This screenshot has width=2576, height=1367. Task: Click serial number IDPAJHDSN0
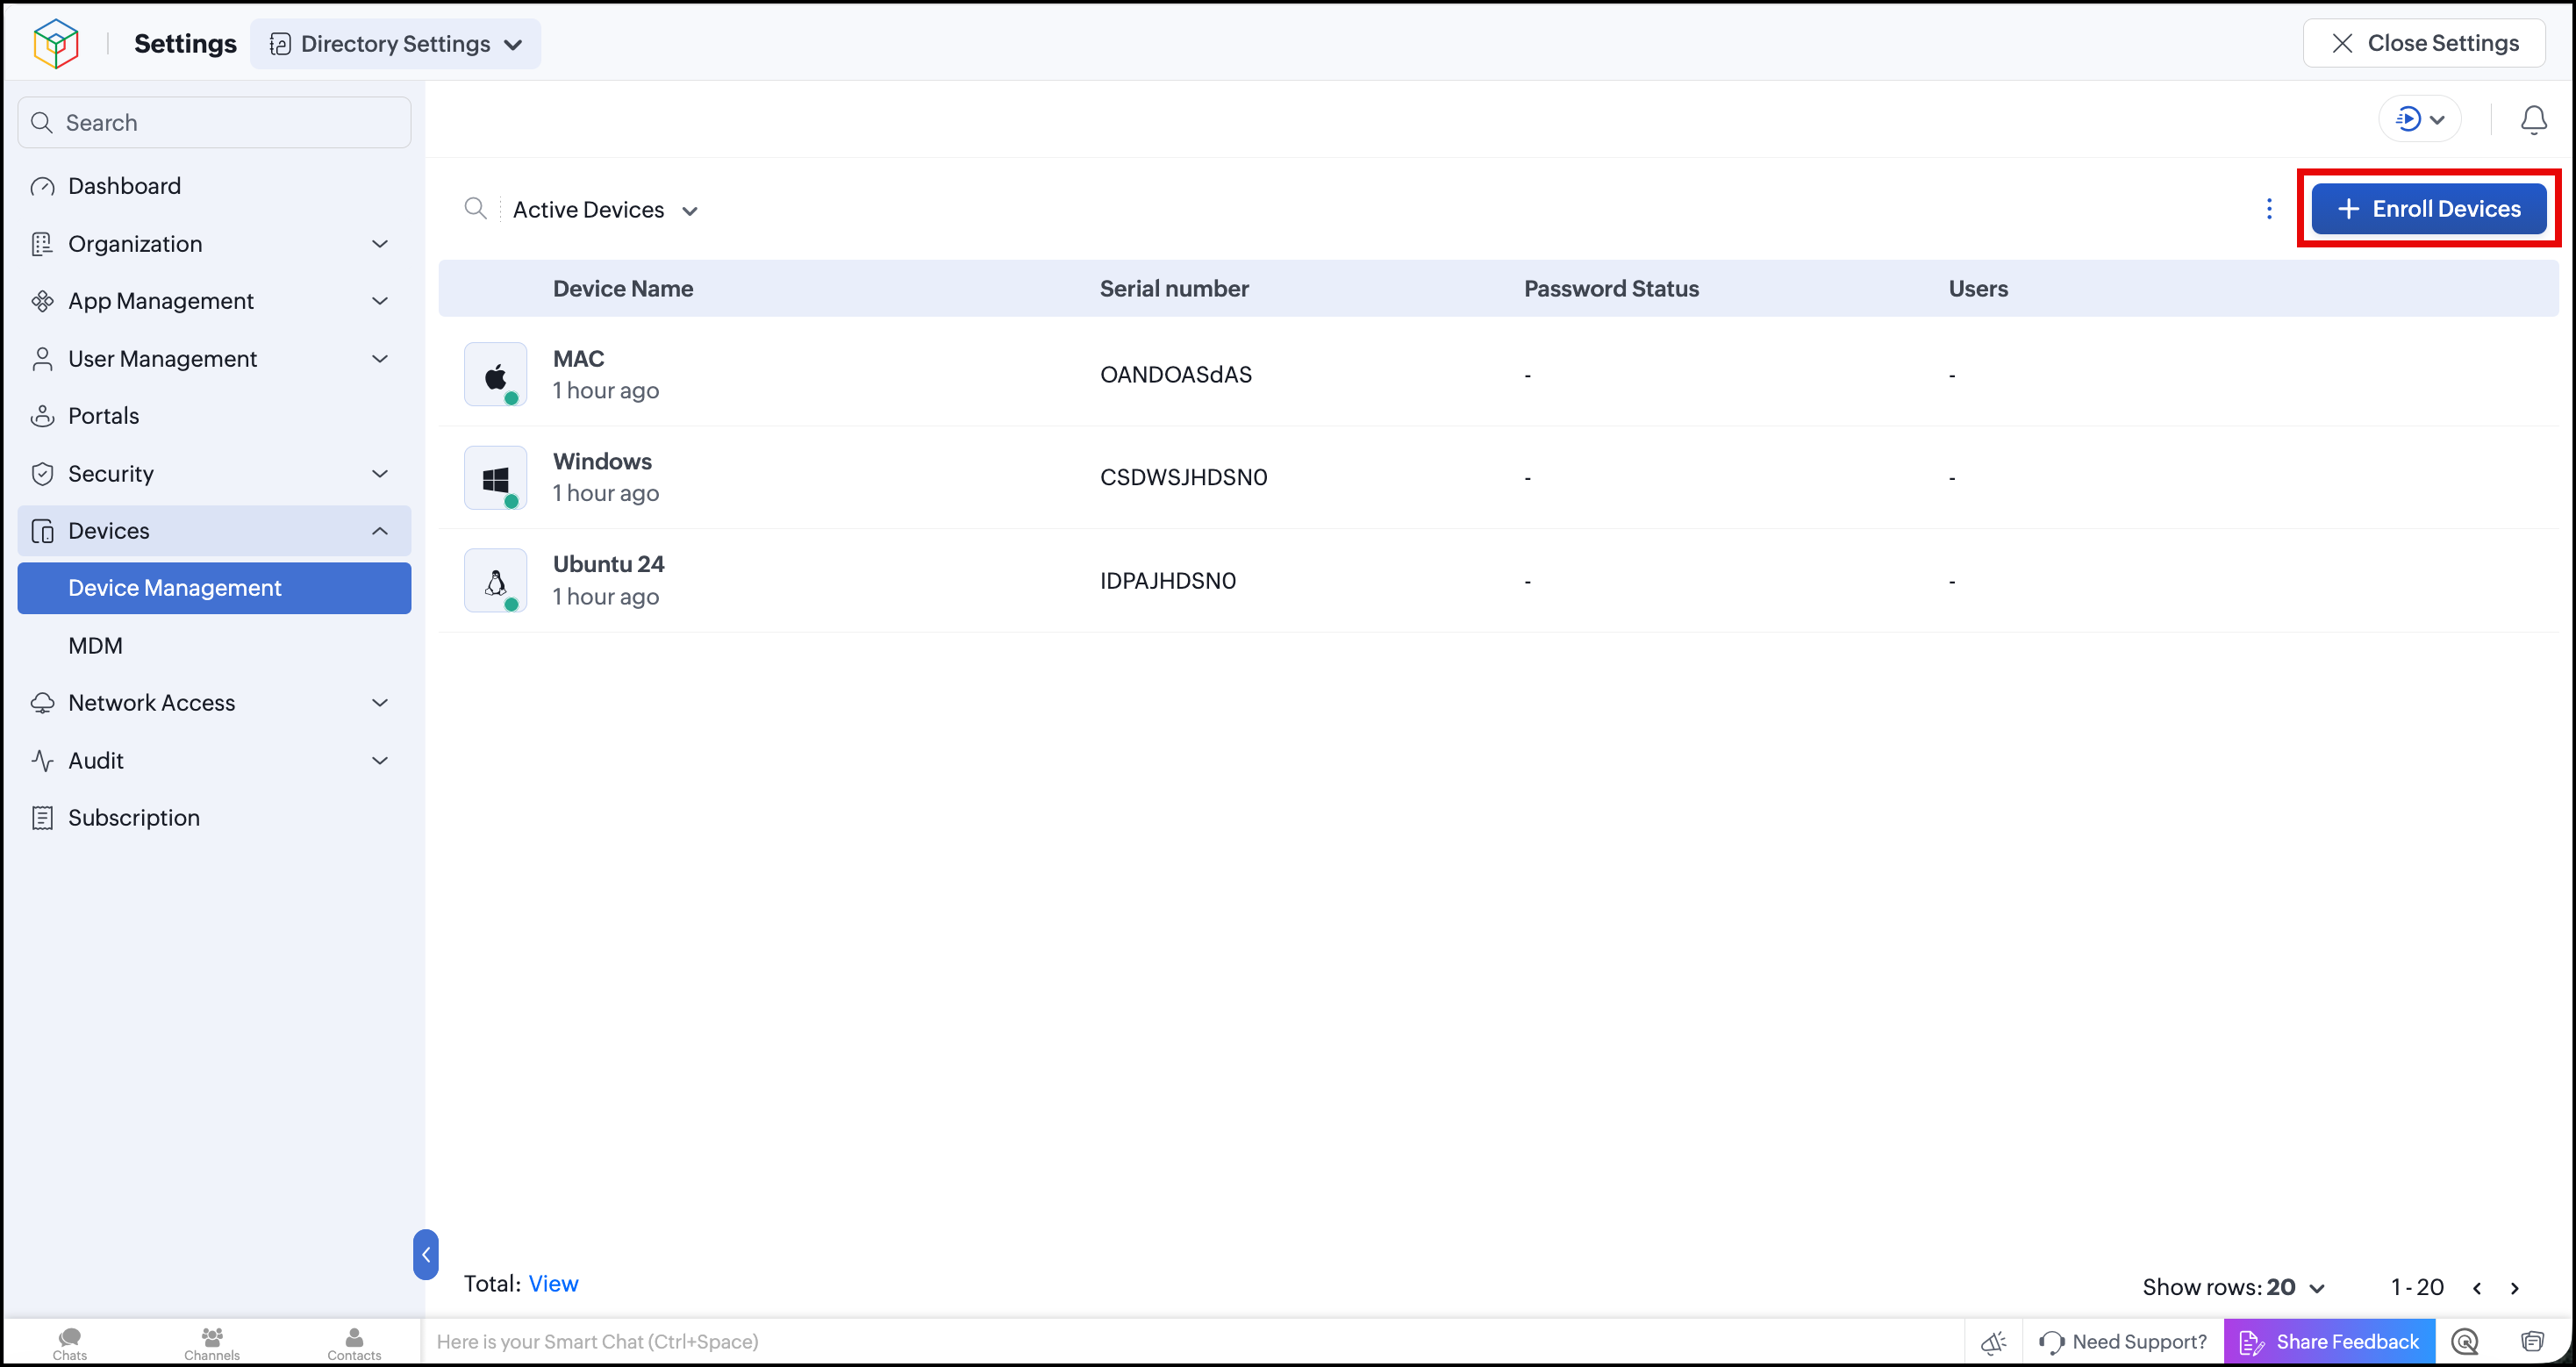pyautogui.click(x=1168, y=581)
